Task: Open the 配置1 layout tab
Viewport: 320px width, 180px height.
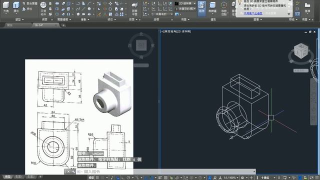Action: [18, 176]
